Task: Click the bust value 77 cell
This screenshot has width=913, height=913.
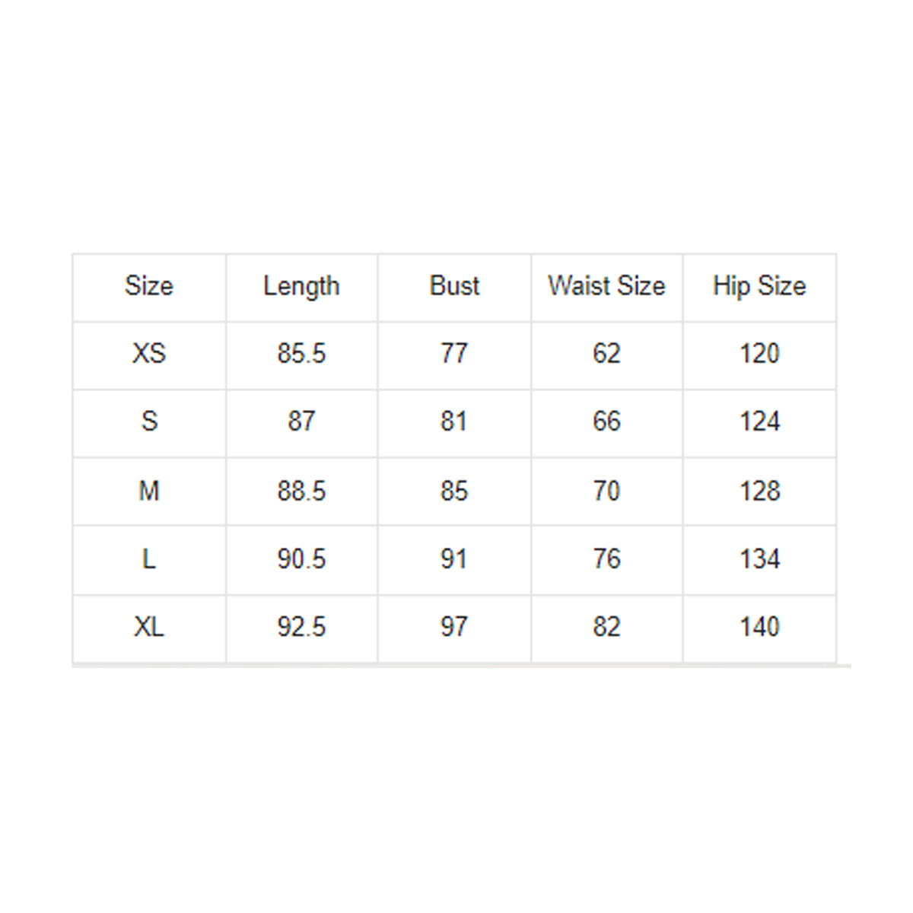Action: 454,354
